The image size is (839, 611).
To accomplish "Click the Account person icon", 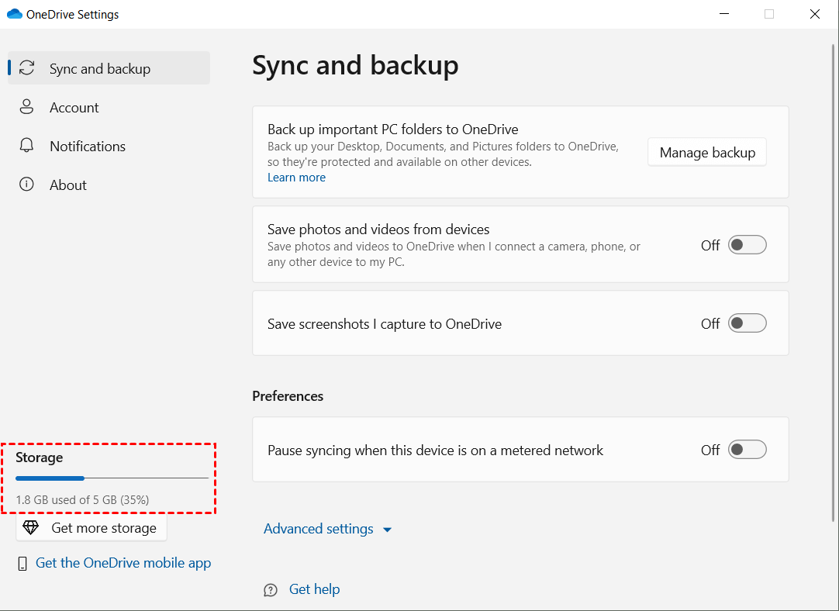I will 27,107.
